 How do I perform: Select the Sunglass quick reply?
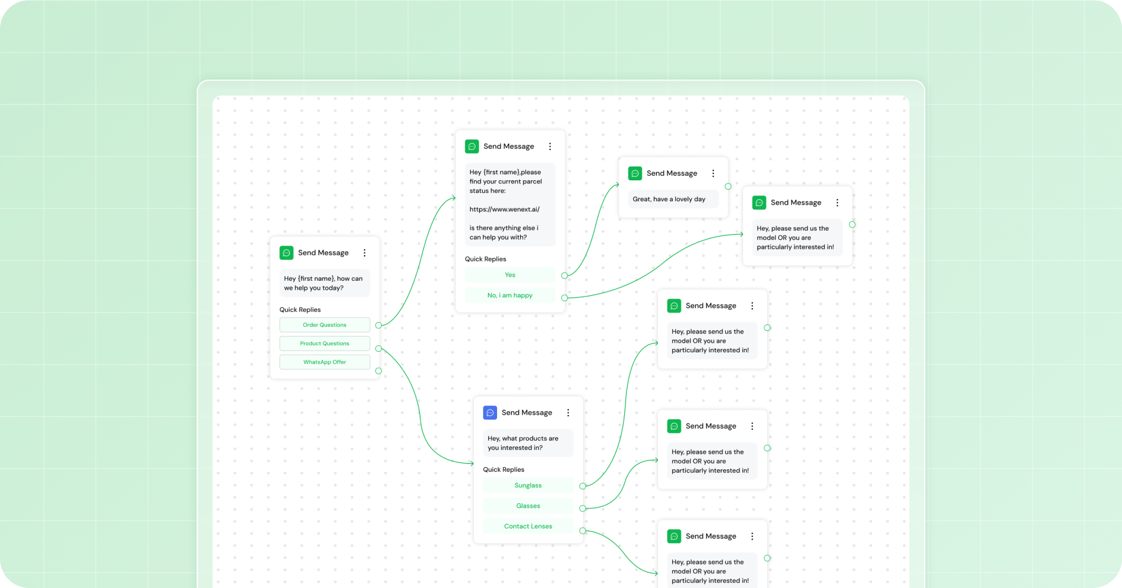tap(528, 486)
